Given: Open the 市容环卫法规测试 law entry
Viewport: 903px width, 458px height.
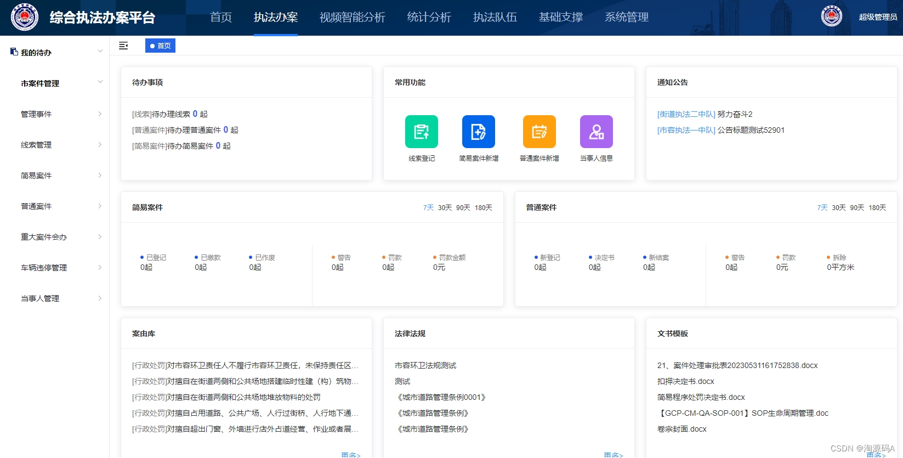Looking at the screenshot, I should click(425, 365).
